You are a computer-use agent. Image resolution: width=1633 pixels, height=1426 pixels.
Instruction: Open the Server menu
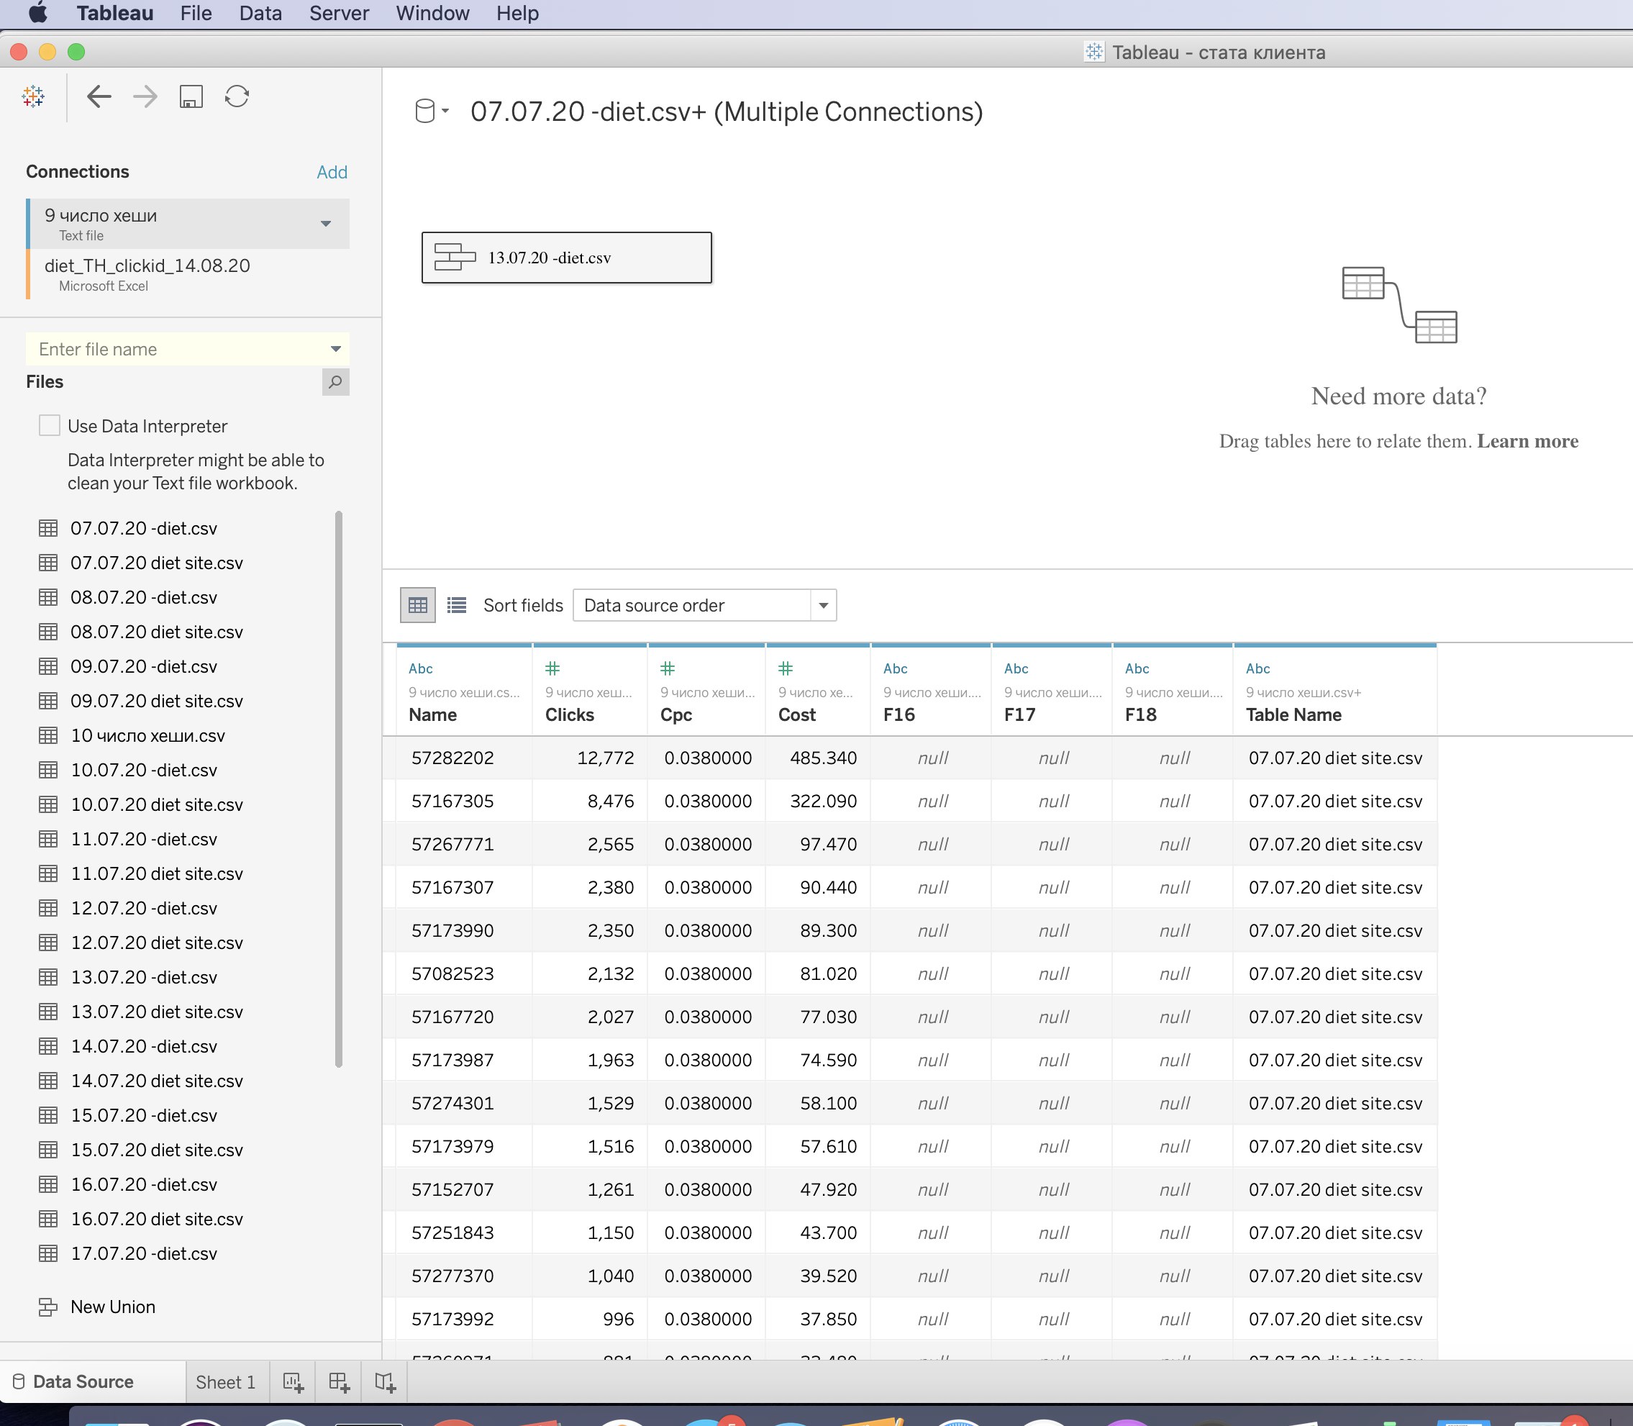[339, 14]
